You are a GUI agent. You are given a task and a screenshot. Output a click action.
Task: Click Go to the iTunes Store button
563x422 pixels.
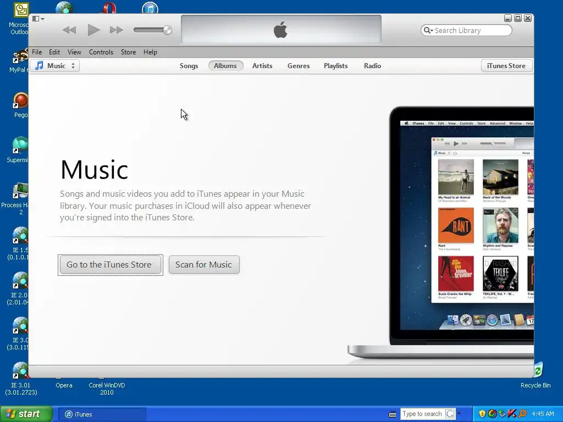click(110, 265)
